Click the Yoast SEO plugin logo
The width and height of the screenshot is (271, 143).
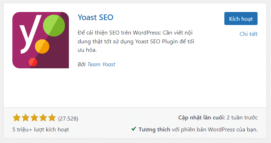[x=41, y=40]
